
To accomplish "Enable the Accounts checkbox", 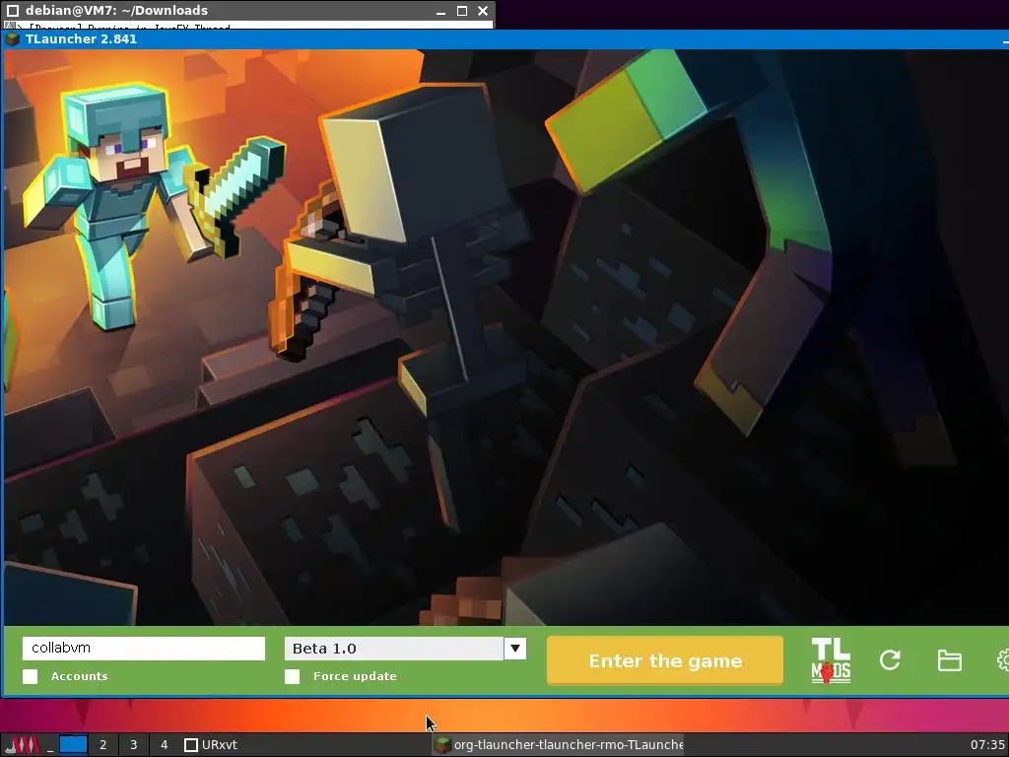I will (x=31, y=676).
